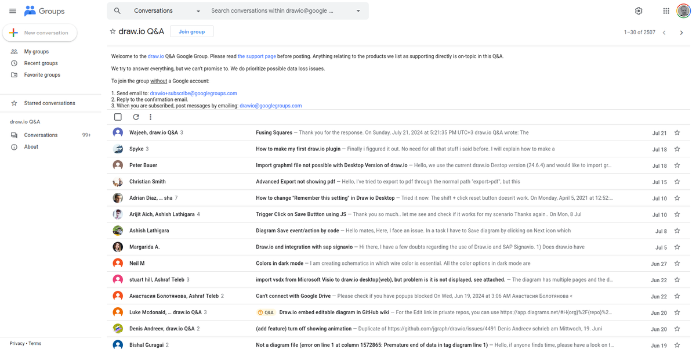The image size is (696, 349).
Task: Expand the advanced search options arrow
Action: [358, 11]
